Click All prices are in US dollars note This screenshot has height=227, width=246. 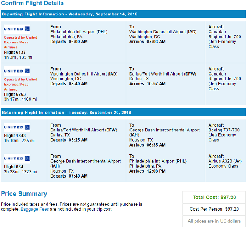(214, 221)
